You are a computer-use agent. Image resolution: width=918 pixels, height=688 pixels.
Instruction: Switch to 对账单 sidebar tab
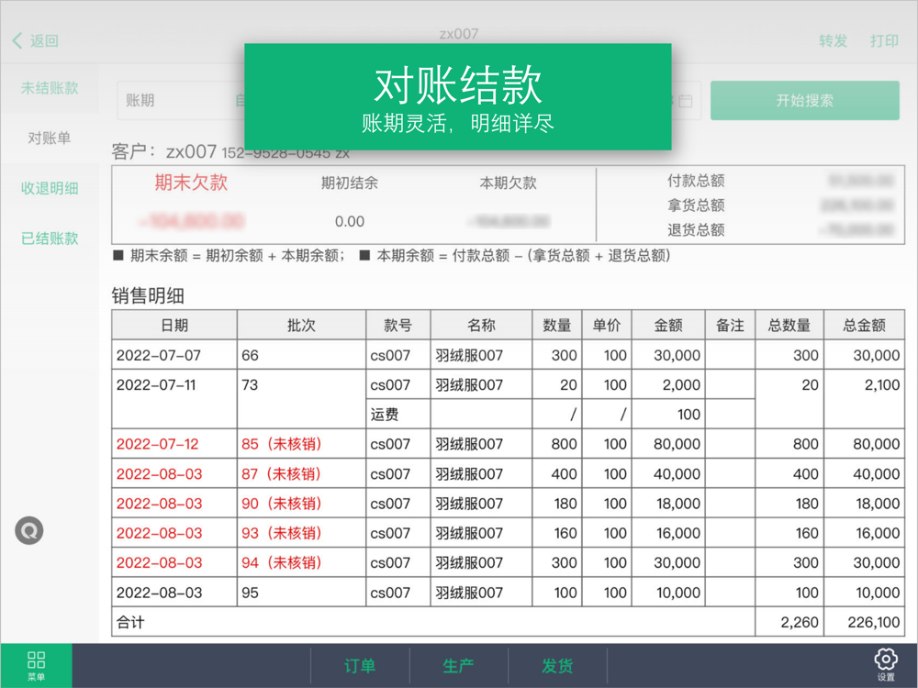coord(50,139)
